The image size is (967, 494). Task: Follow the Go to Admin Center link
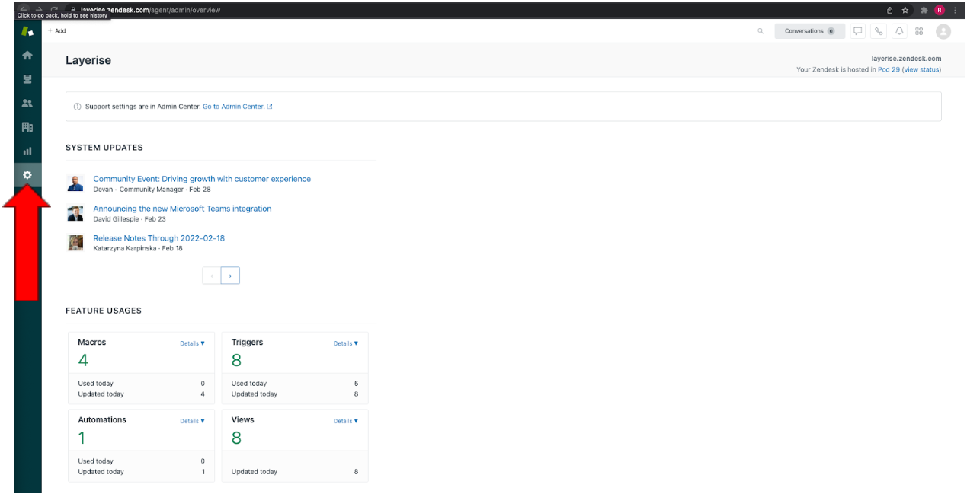pyautogui.click(x=237, y=107)
